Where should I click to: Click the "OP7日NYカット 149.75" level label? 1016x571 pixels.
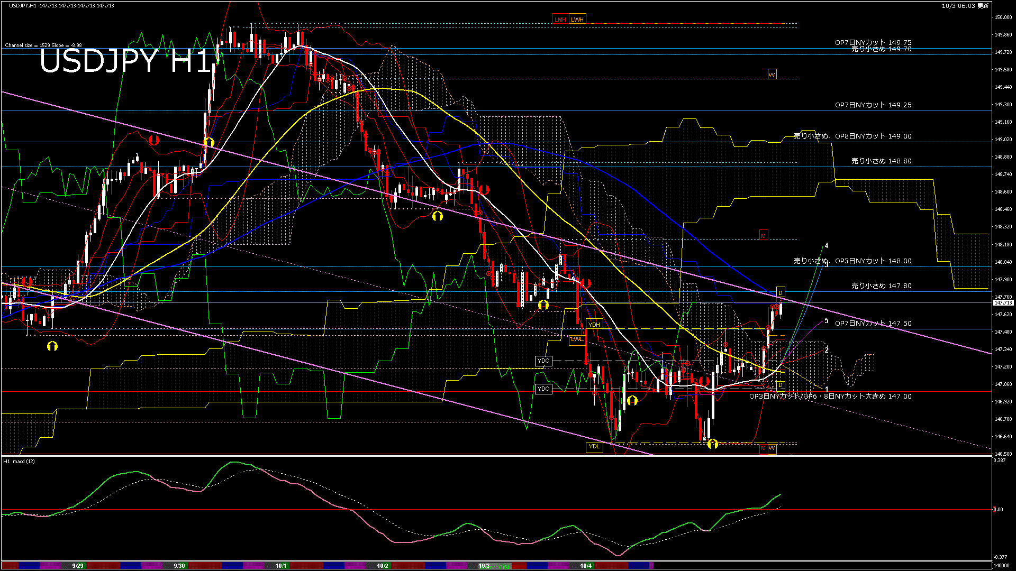click(873, 42)
